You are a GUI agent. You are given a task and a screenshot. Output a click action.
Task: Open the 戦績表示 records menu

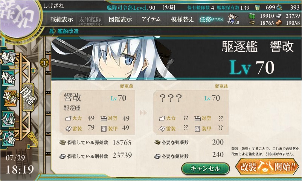(x=62, y=19)
